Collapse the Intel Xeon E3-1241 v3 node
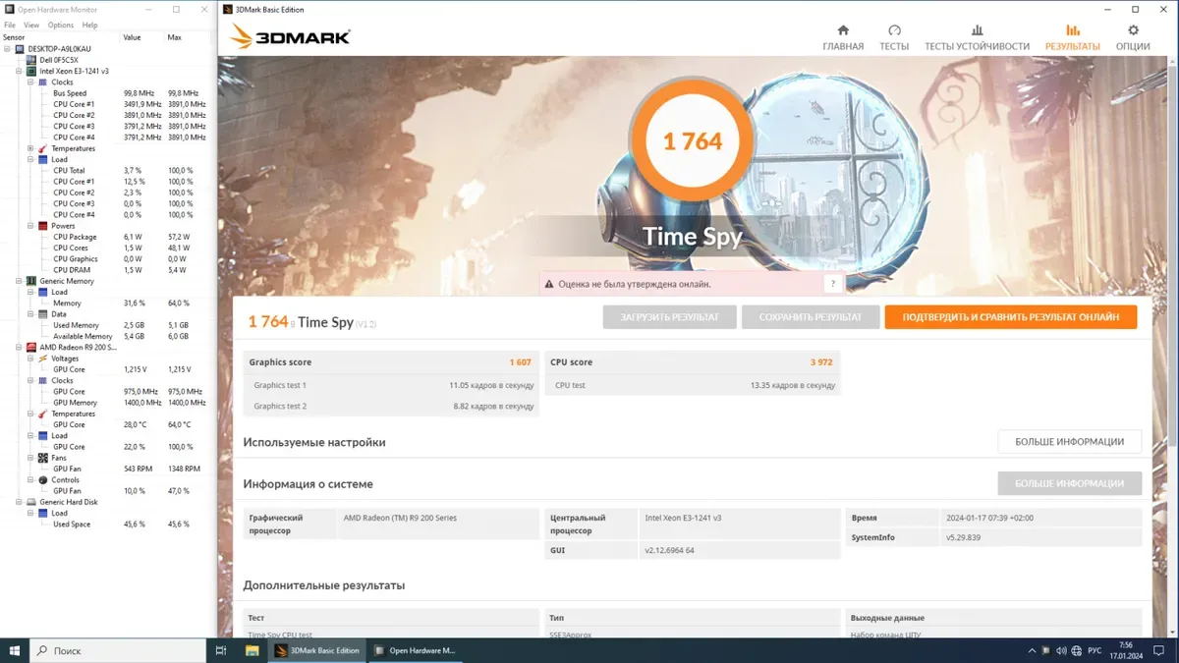 [x=19, y=72]
